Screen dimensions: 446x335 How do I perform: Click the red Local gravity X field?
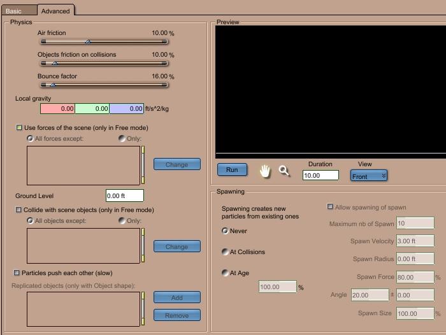(57, 109)
